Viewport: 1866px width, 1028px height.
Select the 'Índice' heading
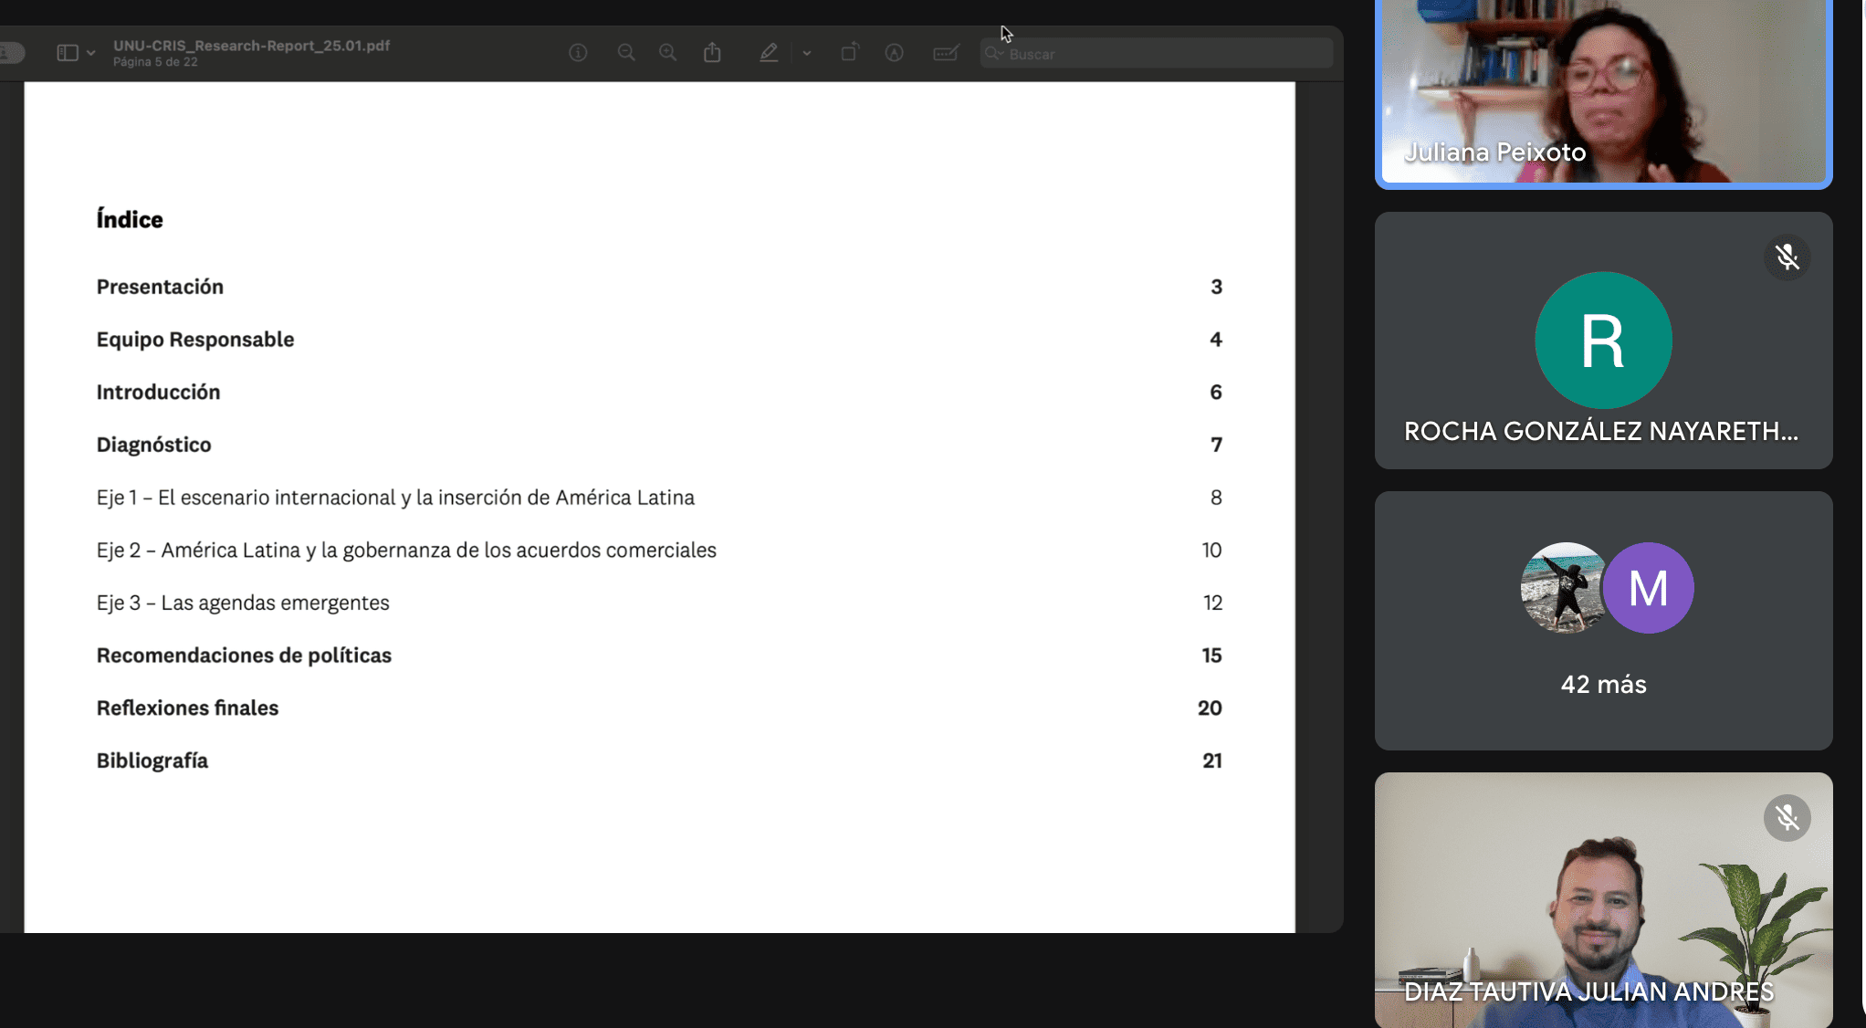(x=130, y=219)
